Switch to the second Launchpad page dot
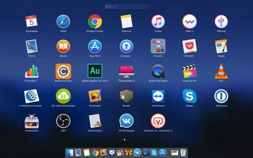253x158 pixels. pyautogui.click(x=128, y=140)
